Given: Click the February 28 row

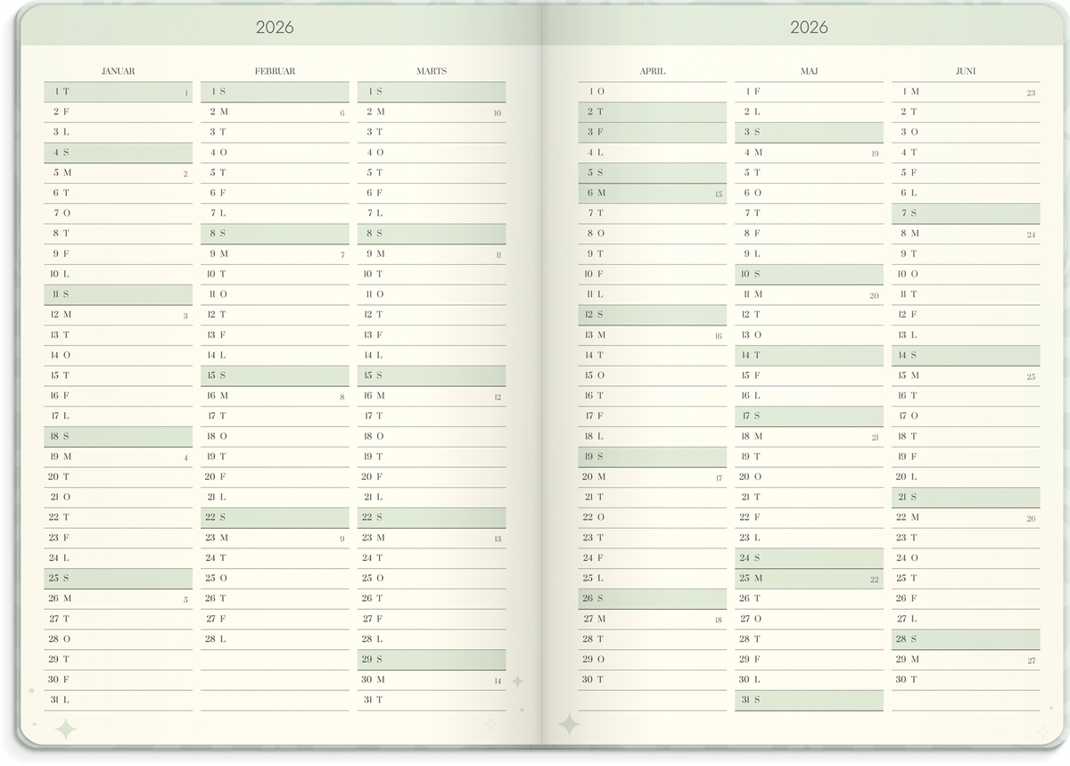Looking at the screenshot, I should (x=275, y=639).
